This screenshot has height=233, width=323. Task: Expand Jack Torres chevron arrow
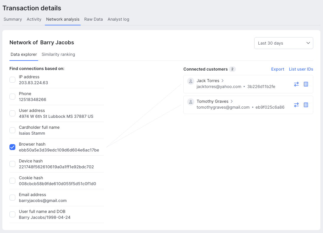tap(223, 81)
